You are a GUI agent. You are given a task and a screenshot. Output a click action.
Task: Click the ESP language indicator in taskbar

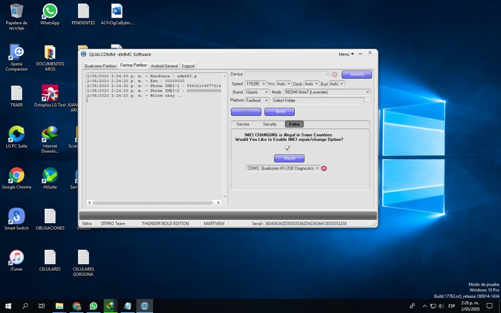tap(452, 306)
